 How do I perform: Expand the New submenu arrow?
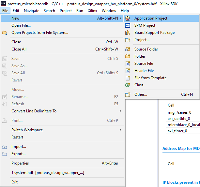pos(120,18)
